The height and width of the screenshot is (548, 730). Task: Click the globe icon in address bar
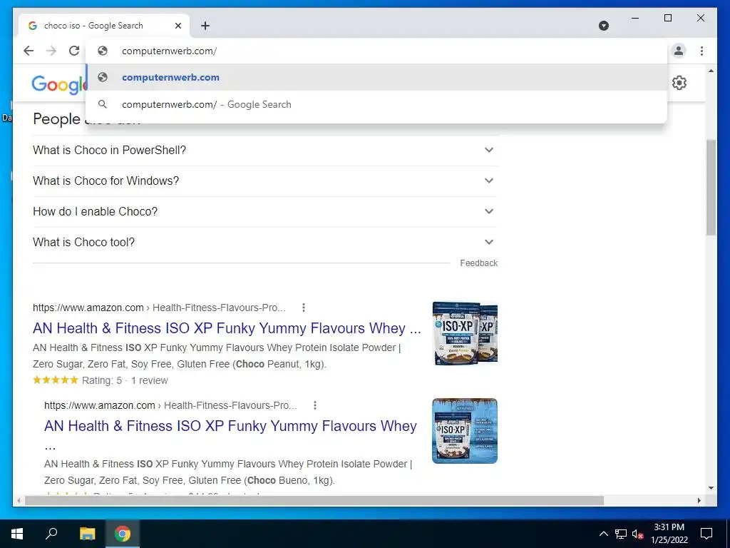tap(103, 51)
